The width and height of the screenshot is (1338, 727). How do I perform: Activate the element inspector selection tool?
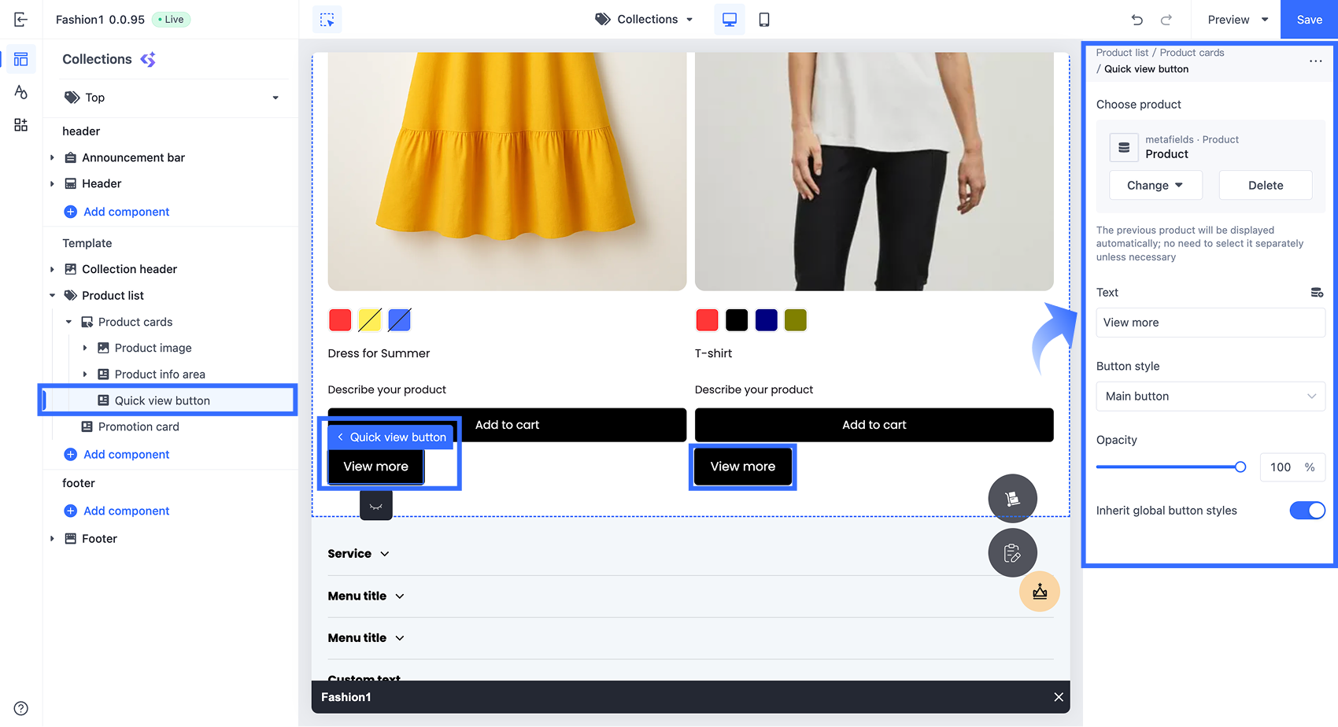327,19
